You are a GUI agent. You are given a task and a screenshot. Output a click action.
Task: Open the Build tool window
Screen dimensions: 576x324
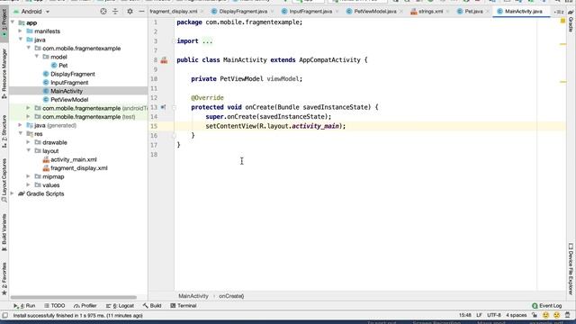coord(152,306)
